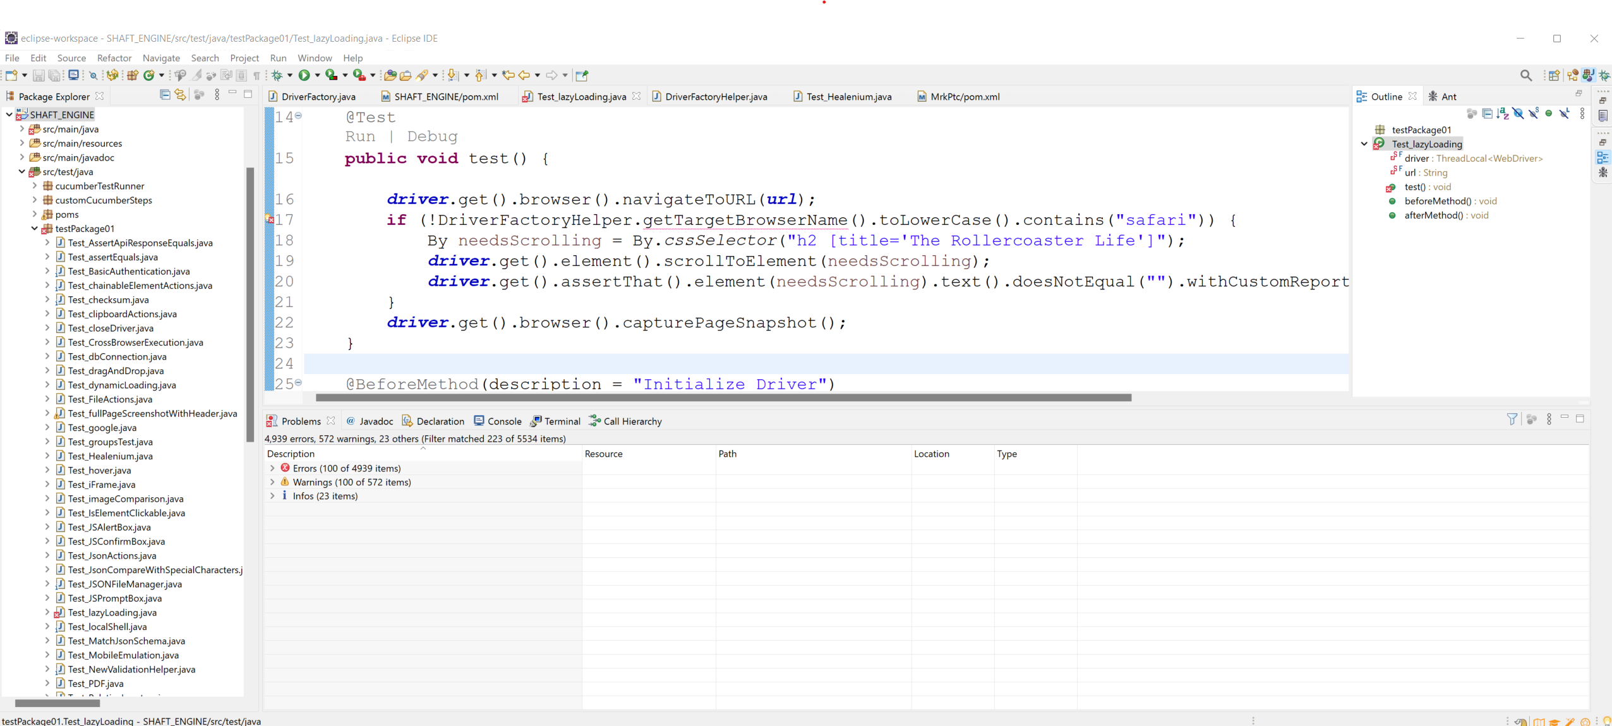The width and height of the screenshot is (1612, 726).
Task: Expand the Errors group in Problems
Action: click(x=272, y=468)
